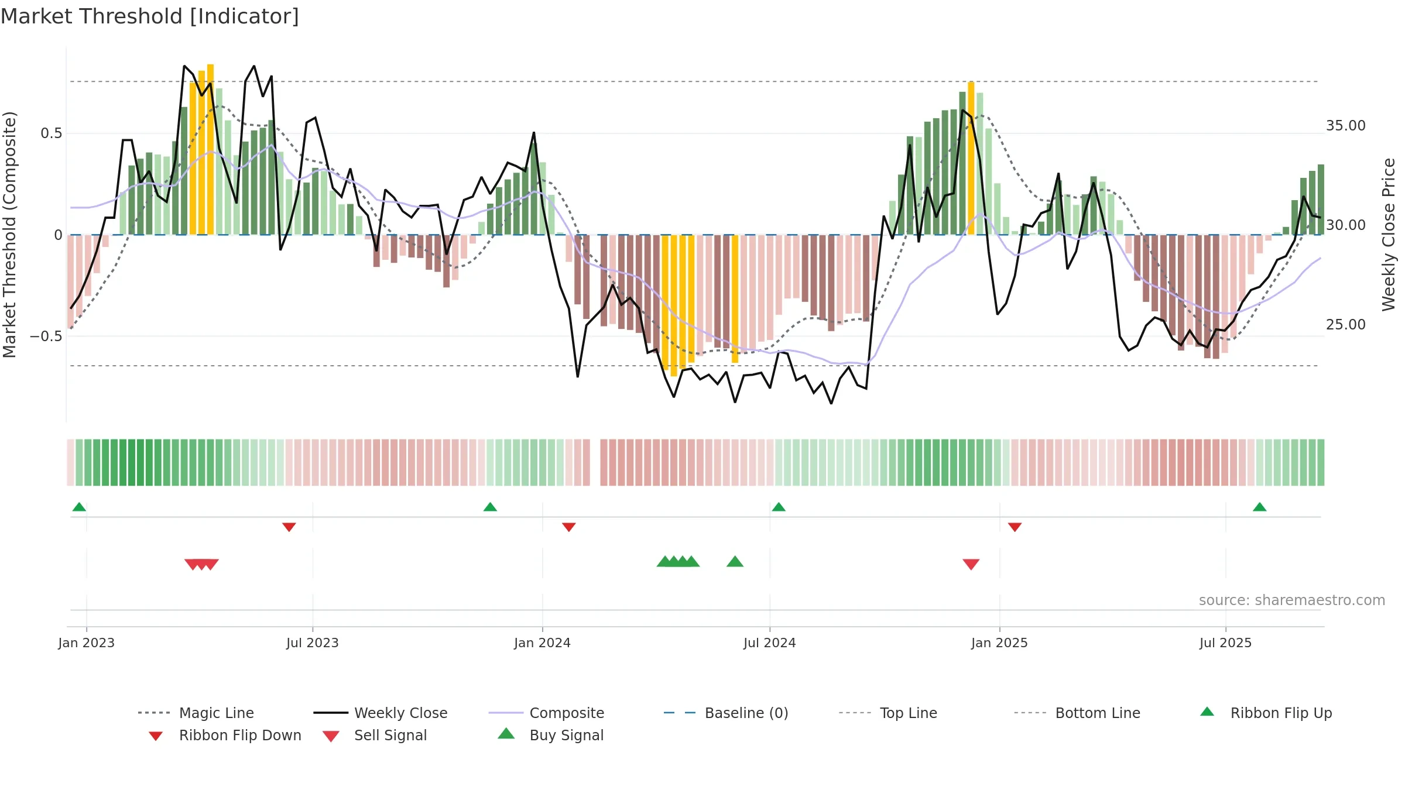
Task: Click the Ribbon Flip Up marker after July 2025
Action: (x=1260, y=507)
